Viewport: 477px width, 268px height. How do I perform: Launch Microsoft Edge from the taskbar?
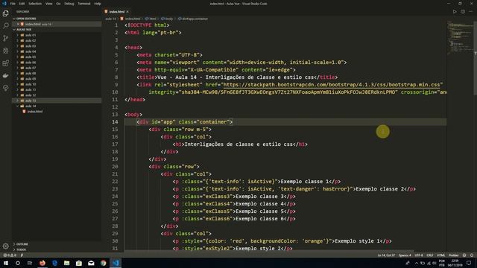[x=54, y=263]
